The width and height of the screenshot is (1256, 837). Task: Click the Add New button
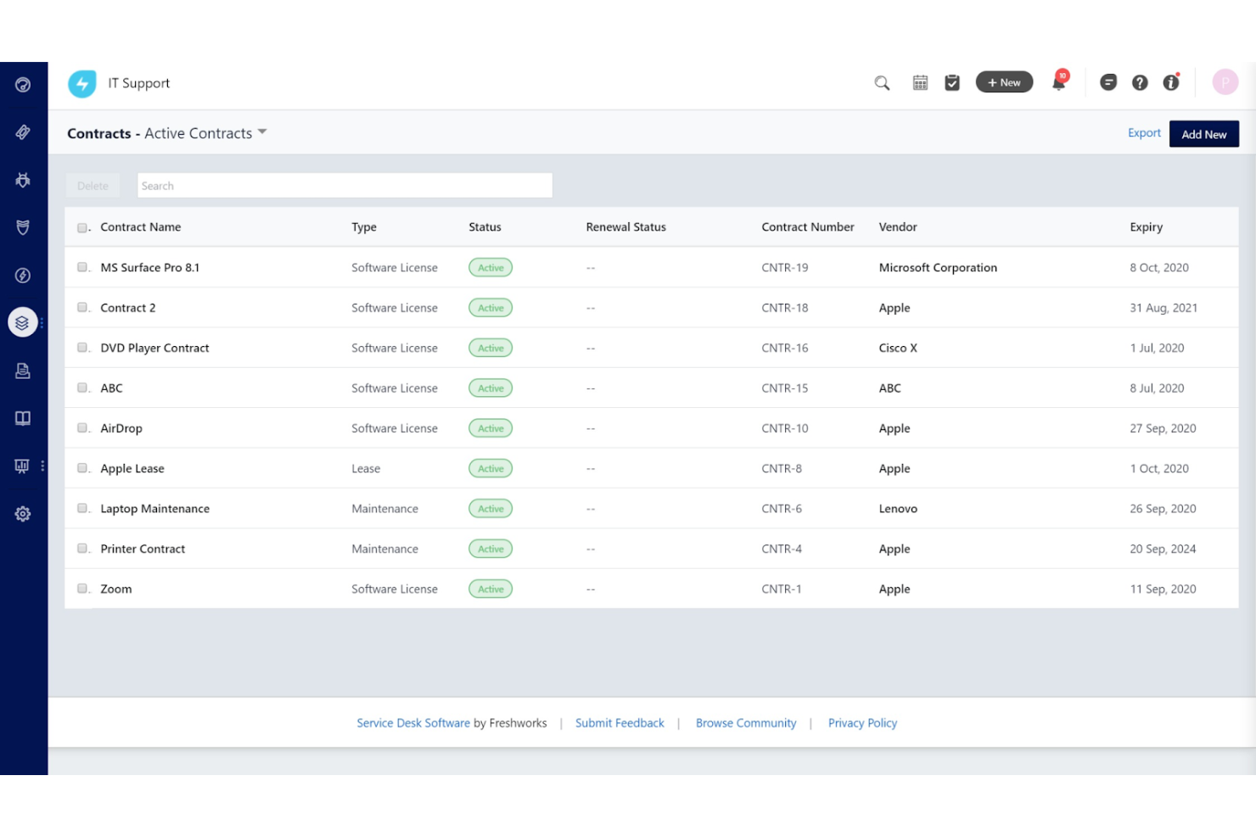(x=1203, y=134)
